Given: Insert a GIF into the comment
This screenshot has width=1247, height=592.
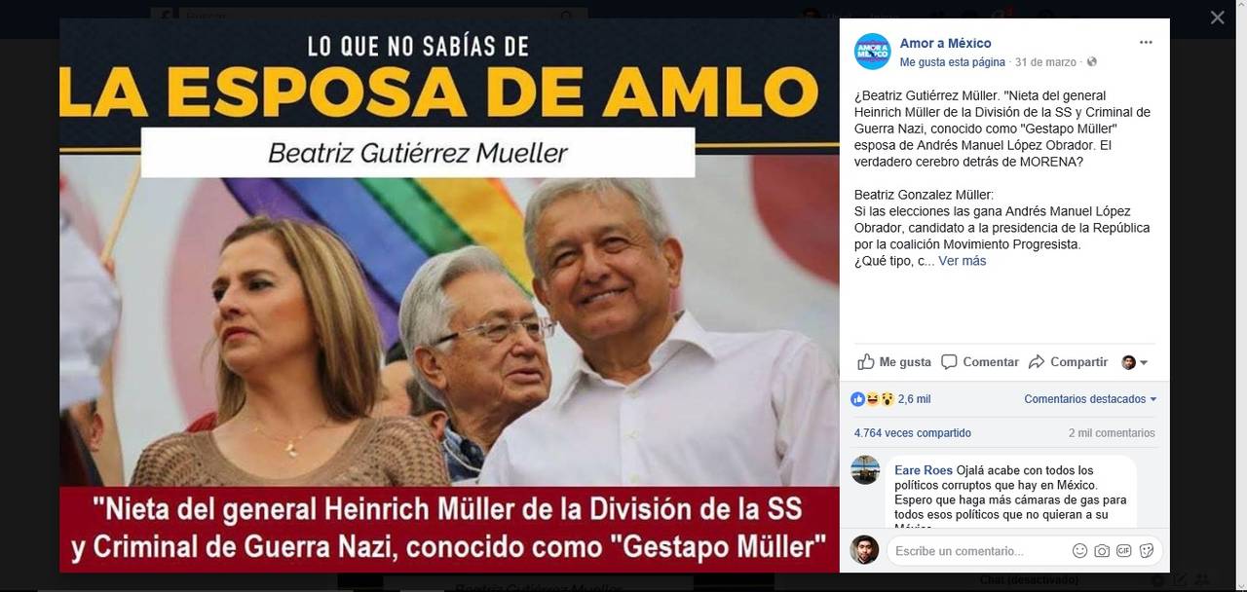Looking at the screenshot, I should pyautogui.click(x=1124, y=550).
